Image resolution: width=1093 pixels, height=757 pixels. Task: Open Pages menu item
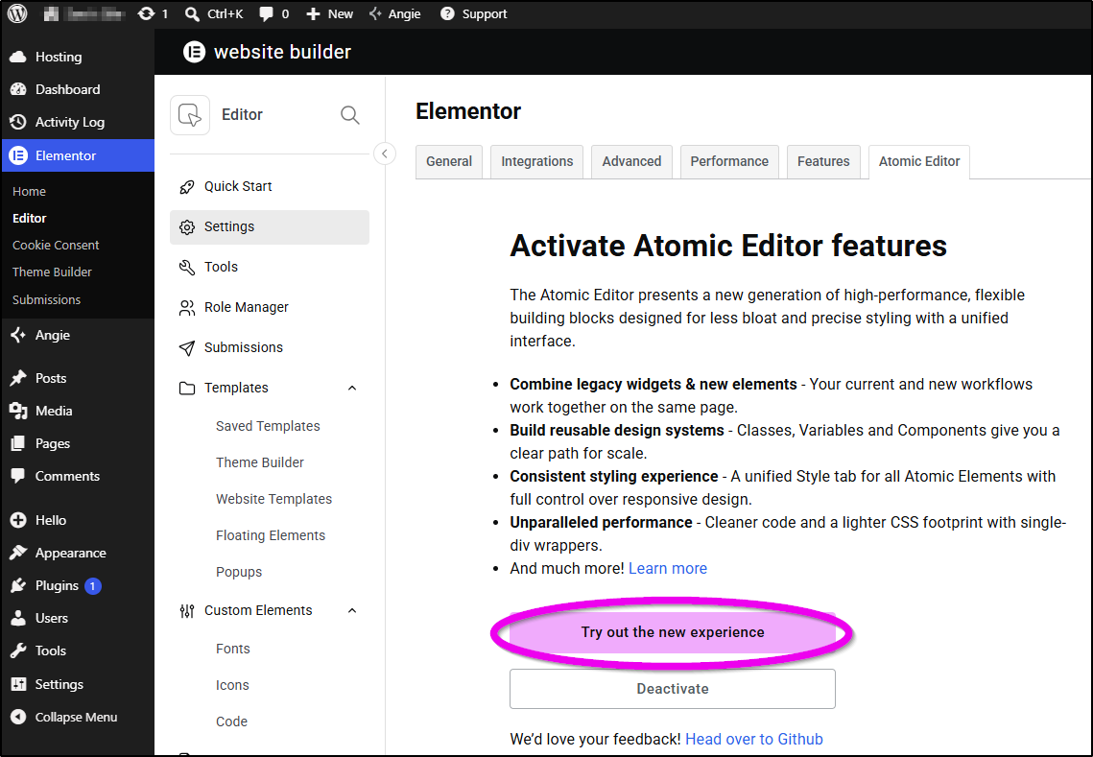click(78, 443)
